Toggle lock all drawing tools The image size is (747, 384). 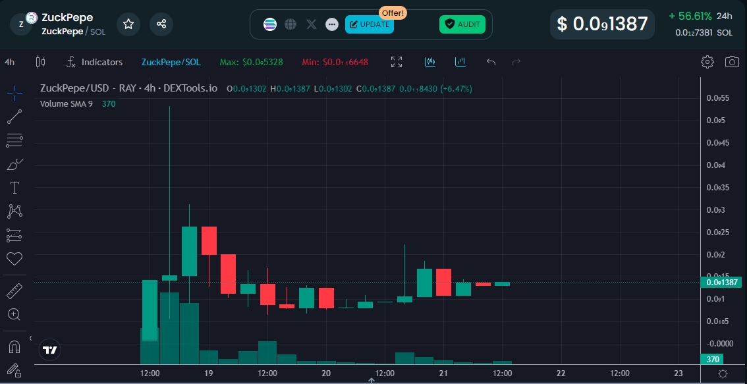point(14,370)
